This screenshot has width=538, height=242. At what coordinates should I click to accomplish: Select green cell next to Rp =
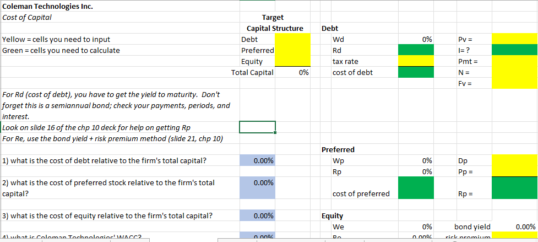[515, 188]
